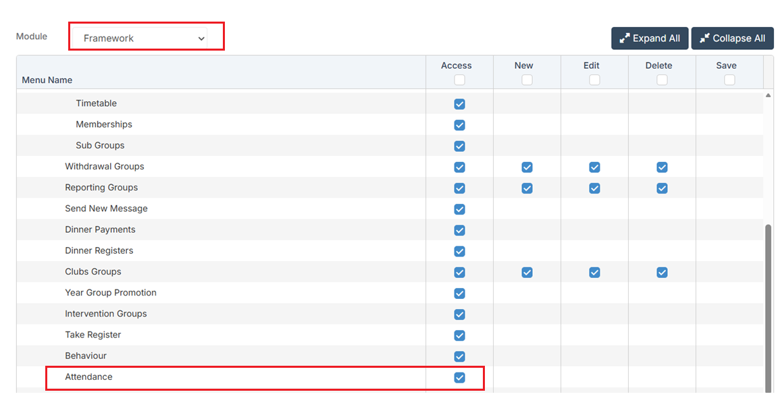Tick the Delete column header checkbox
The height and width of the screenshot is (413, 778).
click(x=662, y=80)
